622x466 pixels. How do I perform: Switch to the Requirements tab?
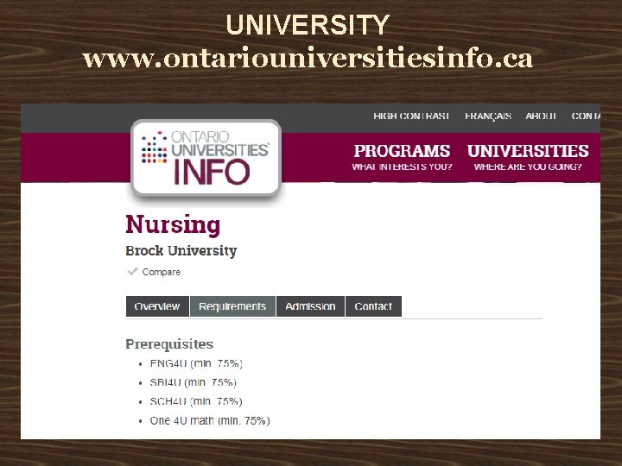[x=232, y=306]
